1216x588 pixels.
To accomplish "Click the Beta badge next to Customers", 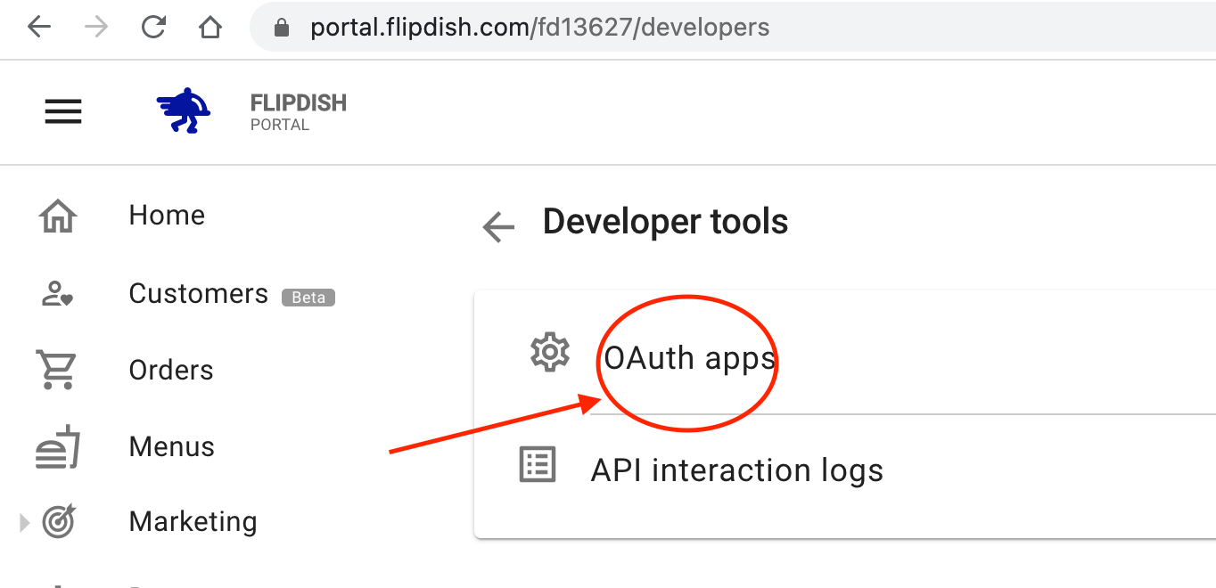I will point(308,298).
